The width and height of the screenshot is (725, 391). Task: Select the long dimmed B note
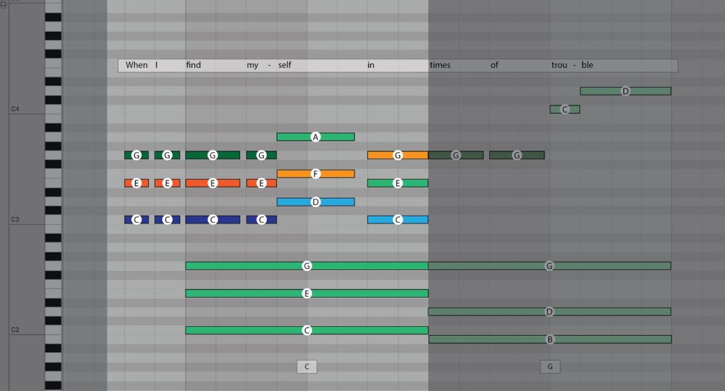[549, 339]
